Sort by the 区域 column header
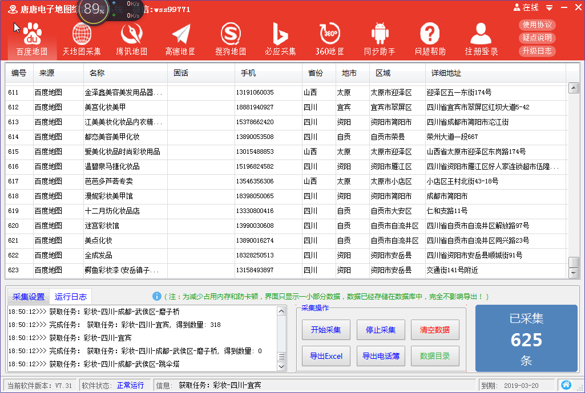The width and height of the screenshot is (585, 393). 397,73
